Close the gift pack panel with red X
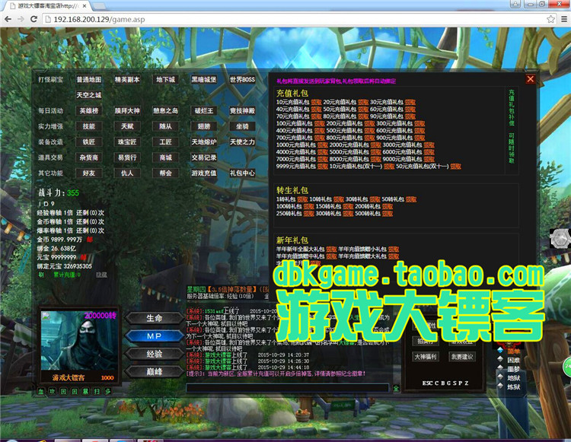 point(530,79)
